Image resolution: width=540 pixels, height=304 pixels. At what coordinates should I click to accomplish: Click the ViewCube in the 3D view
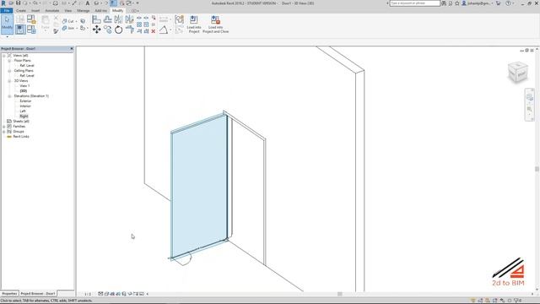pyautogui.click(x=517, y=72)
